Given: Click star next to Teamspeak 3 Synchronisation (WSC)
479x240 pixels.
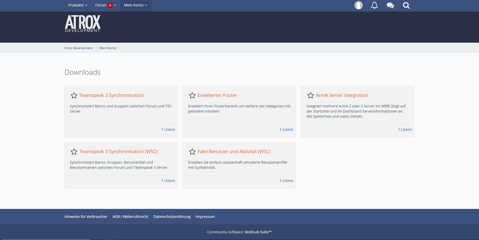Looking at the screenshot, I should pyautogui.click(x=74, y=152).
